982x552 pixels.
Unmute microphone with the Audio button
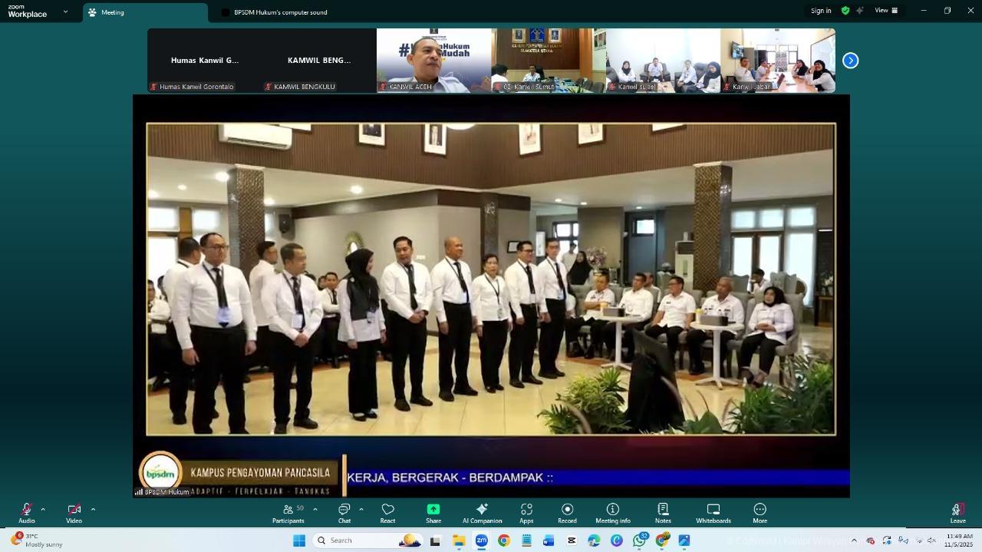(27, 512)
